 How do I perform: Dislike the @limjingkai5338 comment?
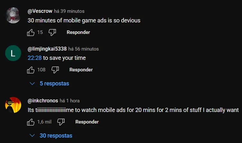(x=55, y=70)
